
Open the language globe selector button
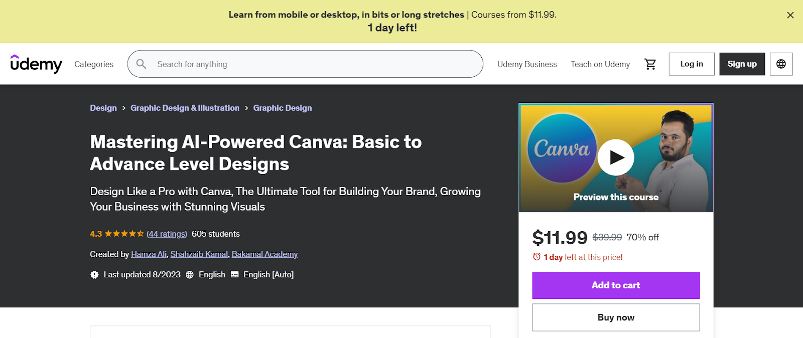point(781,64)
